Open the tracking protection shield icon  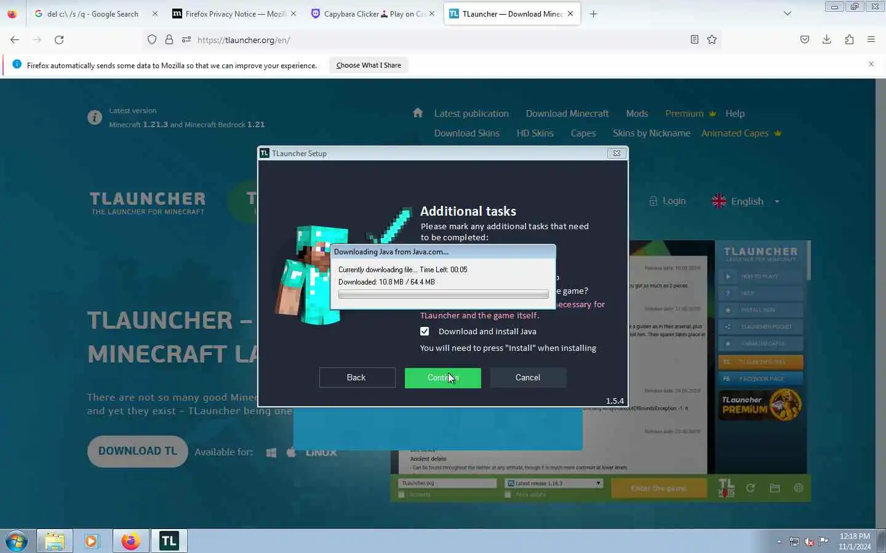(152, 40)
